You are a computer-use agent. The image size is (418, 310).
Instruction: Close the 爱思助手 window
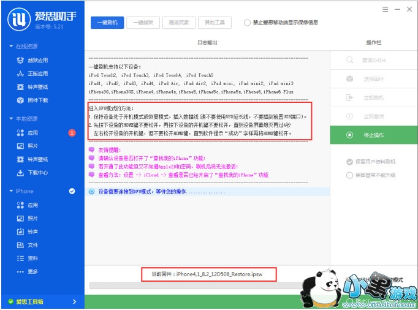pos(409,9)
